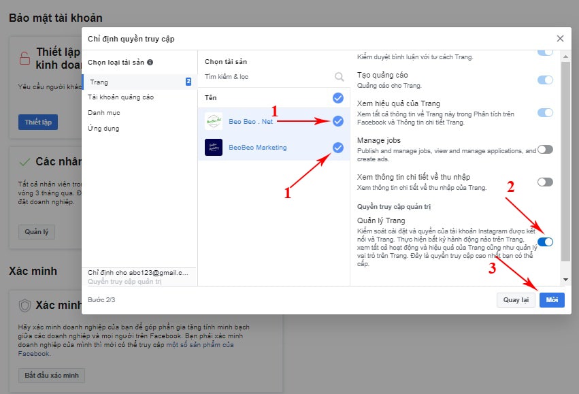Viewport: 579px width, 394px height.
Task: Open the Ứng dụng asset type
Action: 104,128
